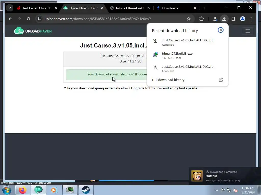
Task: Open the monitor utility taskbar icon
Action: click(x=70, y=190)
